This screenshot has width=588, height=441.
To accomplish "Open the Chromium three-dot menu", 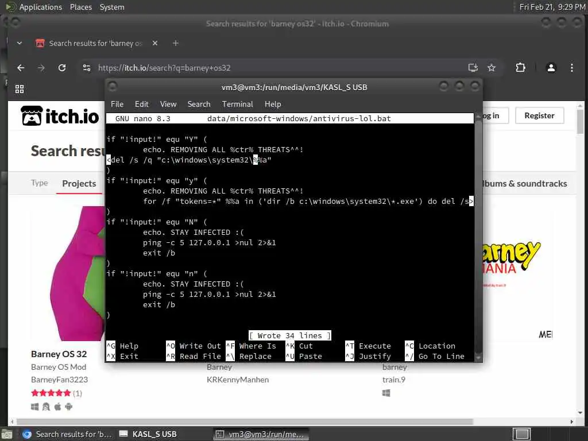I will (571, 68).
